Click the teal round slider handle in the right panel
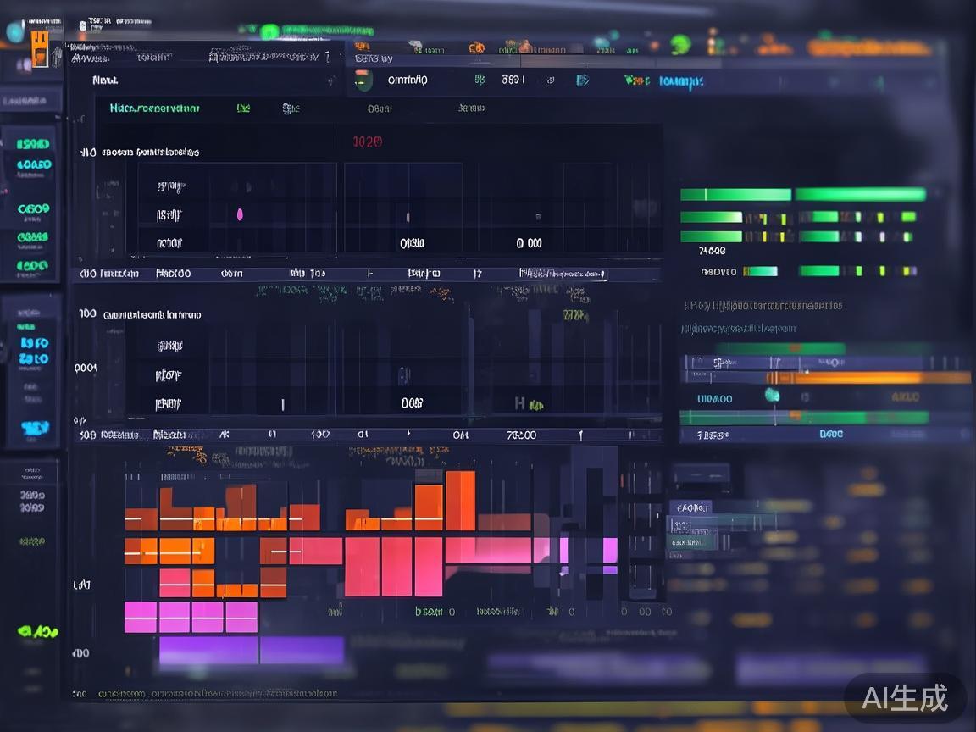Screen dimensions: 976x732 pos(772,395)
